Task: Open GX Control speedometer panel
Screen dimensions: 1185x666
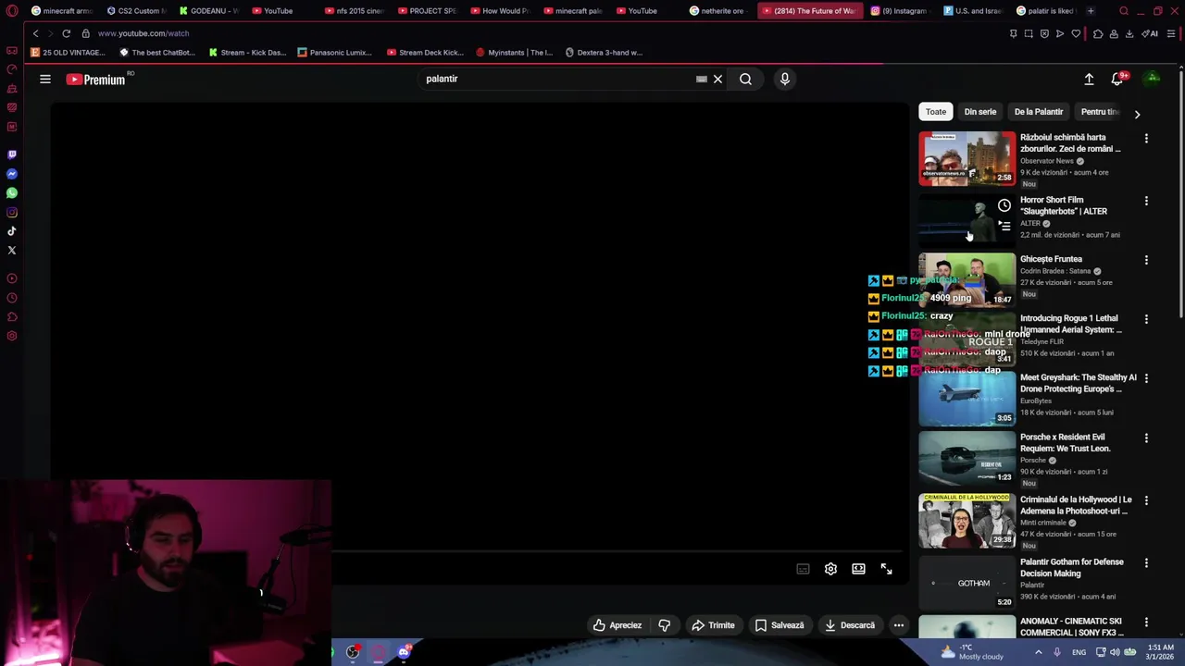Action: point(12,69)
